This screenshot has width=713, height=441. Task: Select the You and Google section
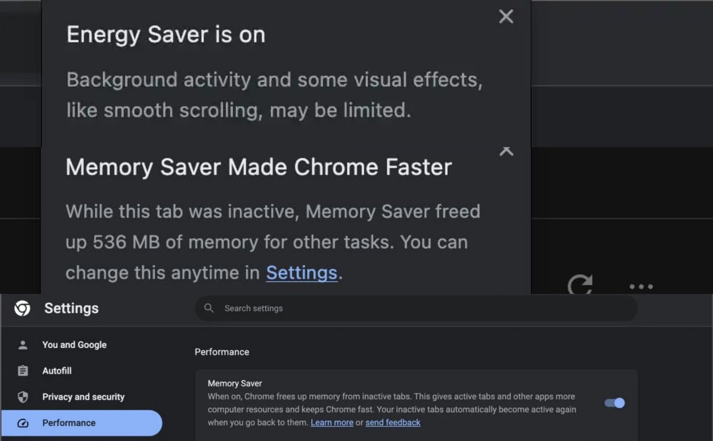tap(74, 345)
